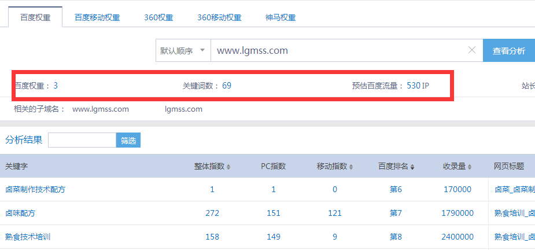Switch to the 百度权重 tab
This screenshot has width=535, height=250.
35,17
